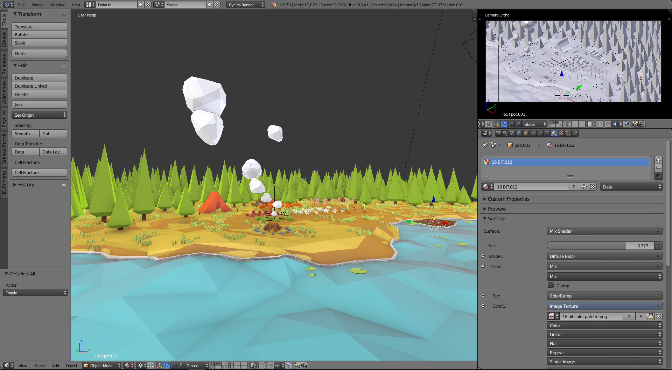This screenshot has height=370, width=672.
Task: Select the World properties globe icon
Action: [519, 133]
